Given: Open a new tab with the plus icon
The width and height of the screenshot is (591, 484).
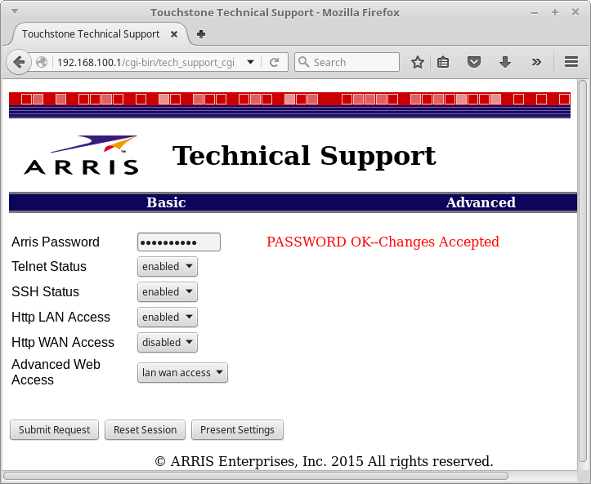Looking at the screenshot, I should point(201,34).
